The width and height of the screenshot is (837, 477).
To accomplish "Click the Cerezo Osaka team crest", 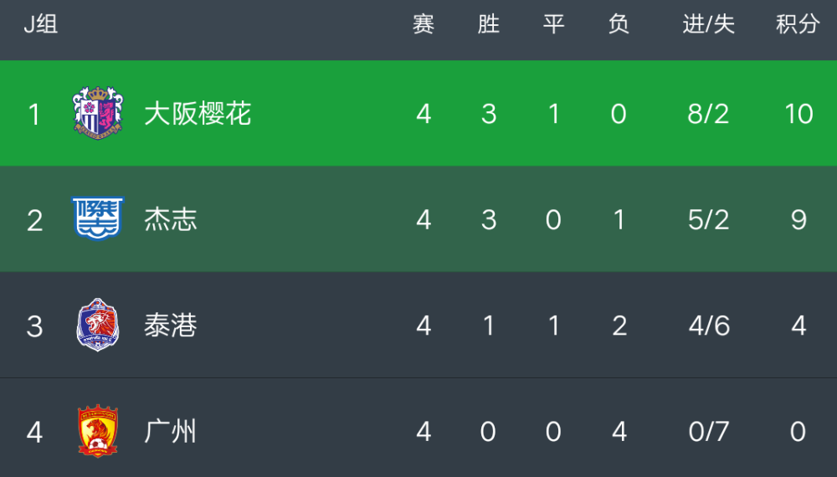I will click(x=98, y=113).
